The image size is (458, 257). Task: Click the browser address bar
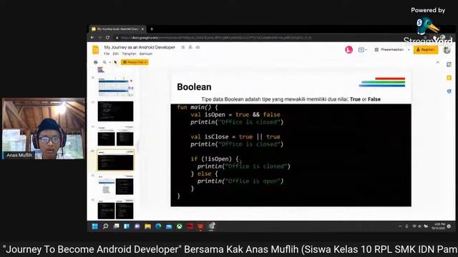click(x=216, y=38)
